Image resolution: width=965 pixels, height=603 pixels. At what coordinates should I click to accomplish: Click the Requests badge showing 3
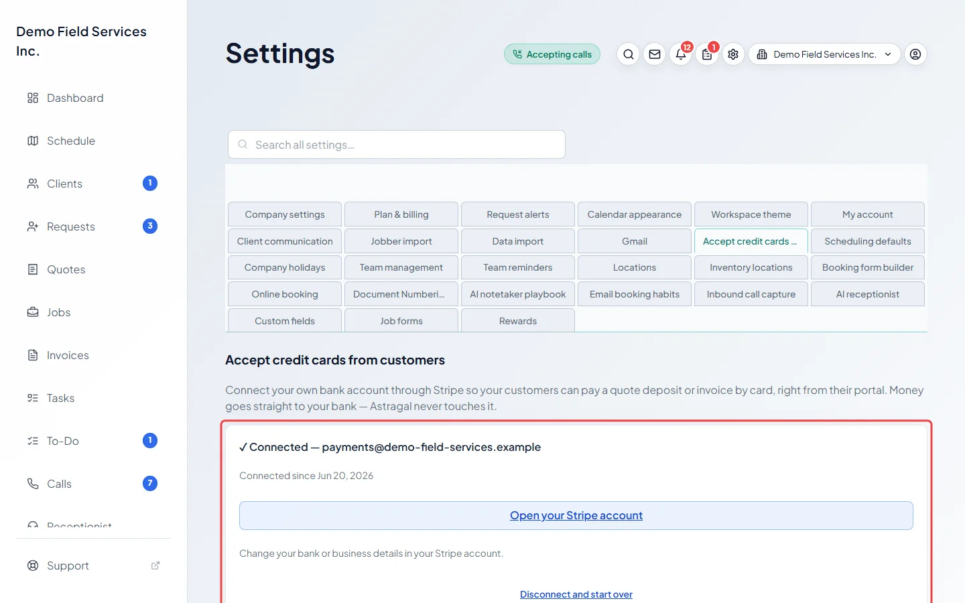pyautogui.click(x=150, y=226)
